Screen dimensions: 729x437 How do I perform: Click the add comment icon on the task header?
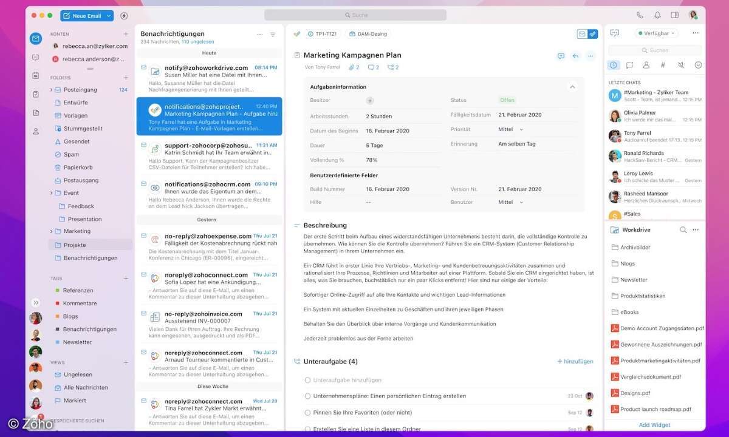[x=561, y=56]
